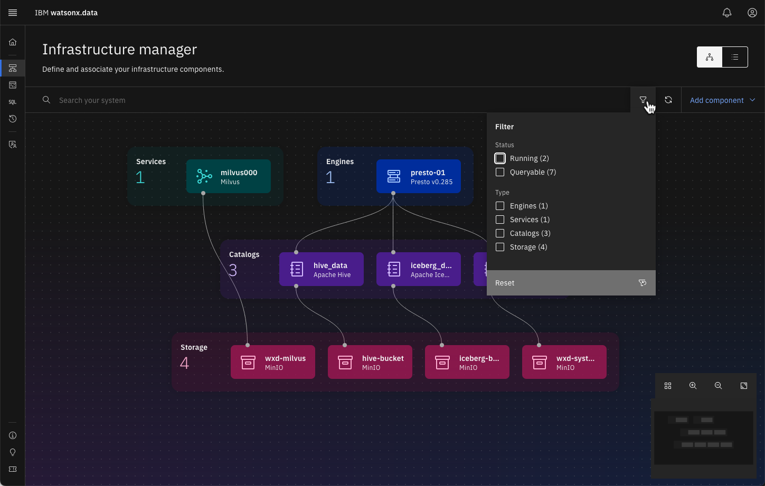The width and height of the screenshot is (765, 486).
Task: Click the server icon on presto-01
Action: click(394, 176)
